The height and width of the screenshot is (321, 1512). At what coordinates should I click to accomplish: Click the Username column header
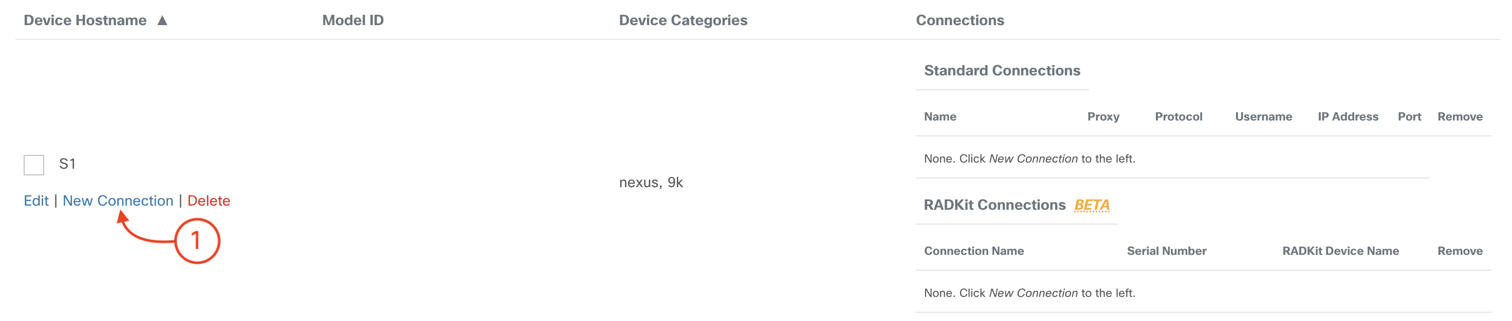1263,116
